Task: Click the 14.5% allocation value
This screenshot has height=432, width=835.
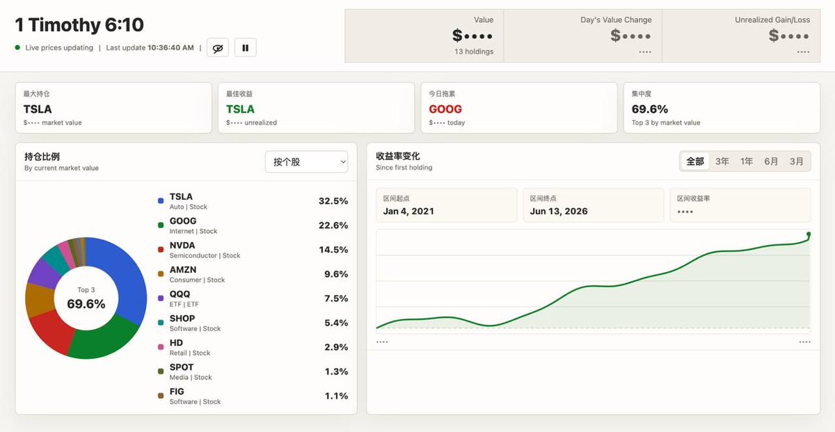Action: (333, 250)
